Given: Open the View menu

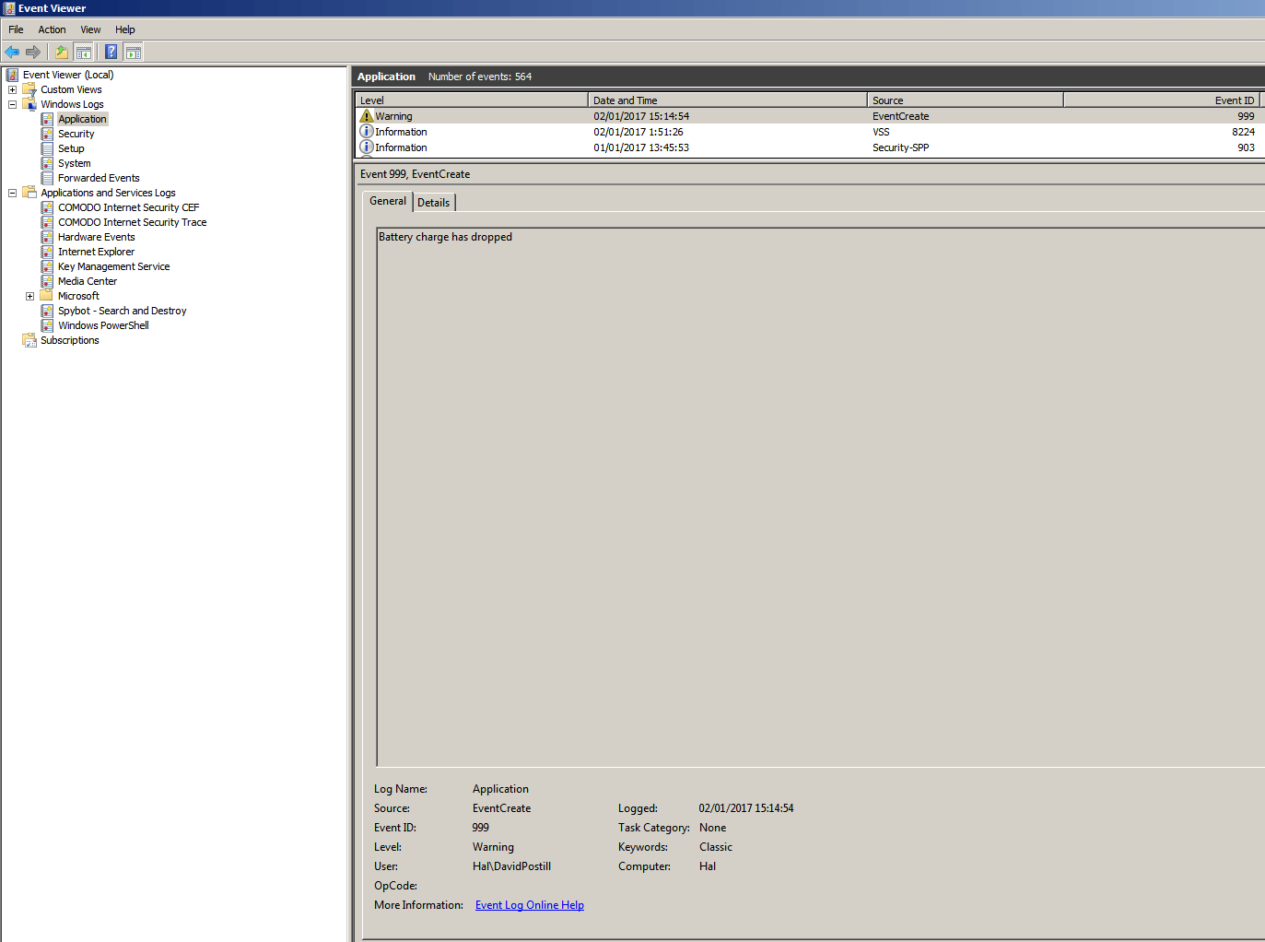Looking at the screenshot, I should (x=90, y=29).
